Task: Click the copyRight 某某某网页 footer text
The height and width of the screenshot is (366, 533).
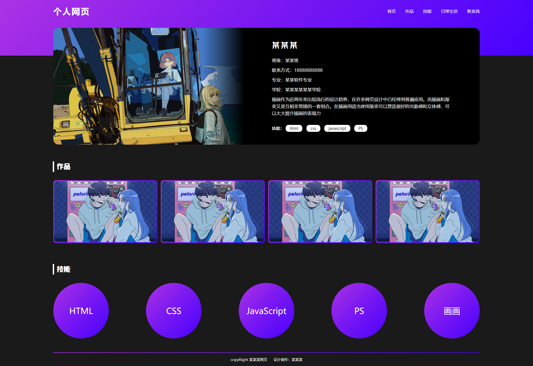Action: pos(249,360)
